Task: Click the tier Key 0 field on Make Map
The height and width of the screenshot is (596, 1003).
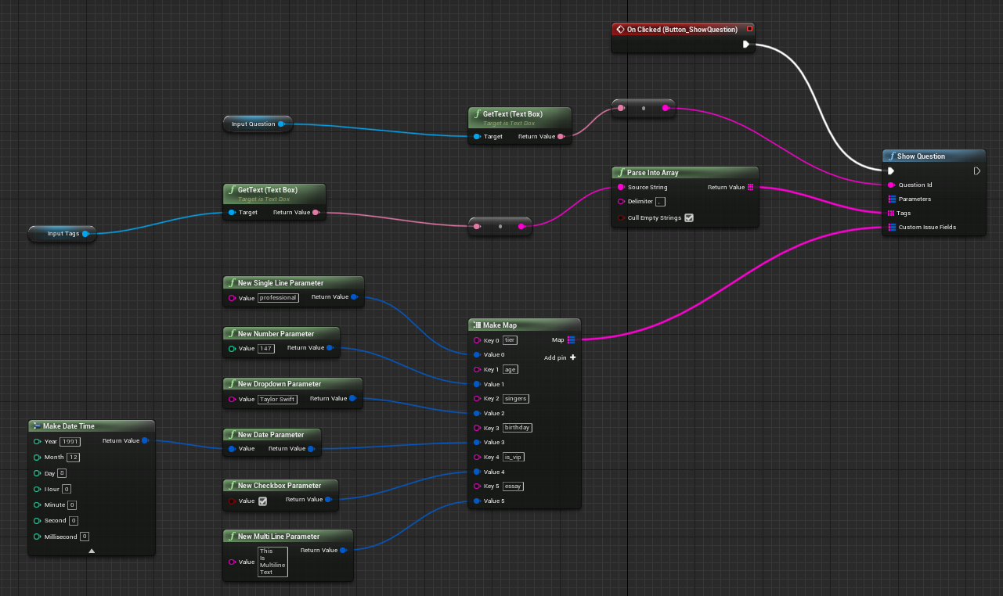Action: pos(510,339)
